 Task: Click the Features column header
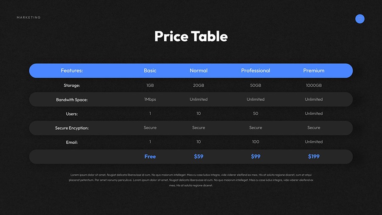[72, 71]
